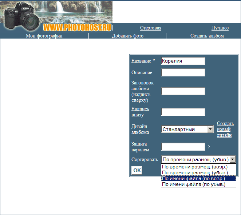Click the Надпись внизу input field
241x215 pixels.
click(x=183, y=112)
